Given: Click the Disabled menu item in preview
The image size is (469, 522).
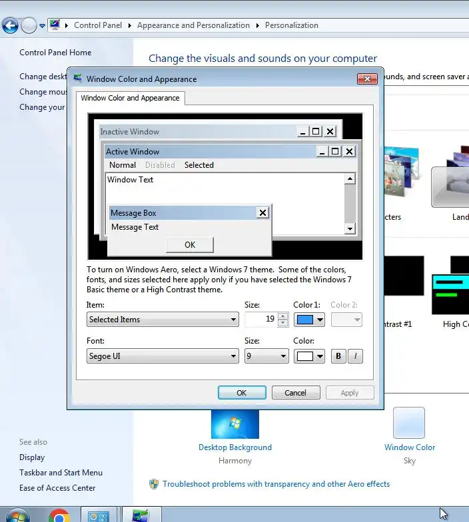Looking at the screenshot, I should pos(160,165).
